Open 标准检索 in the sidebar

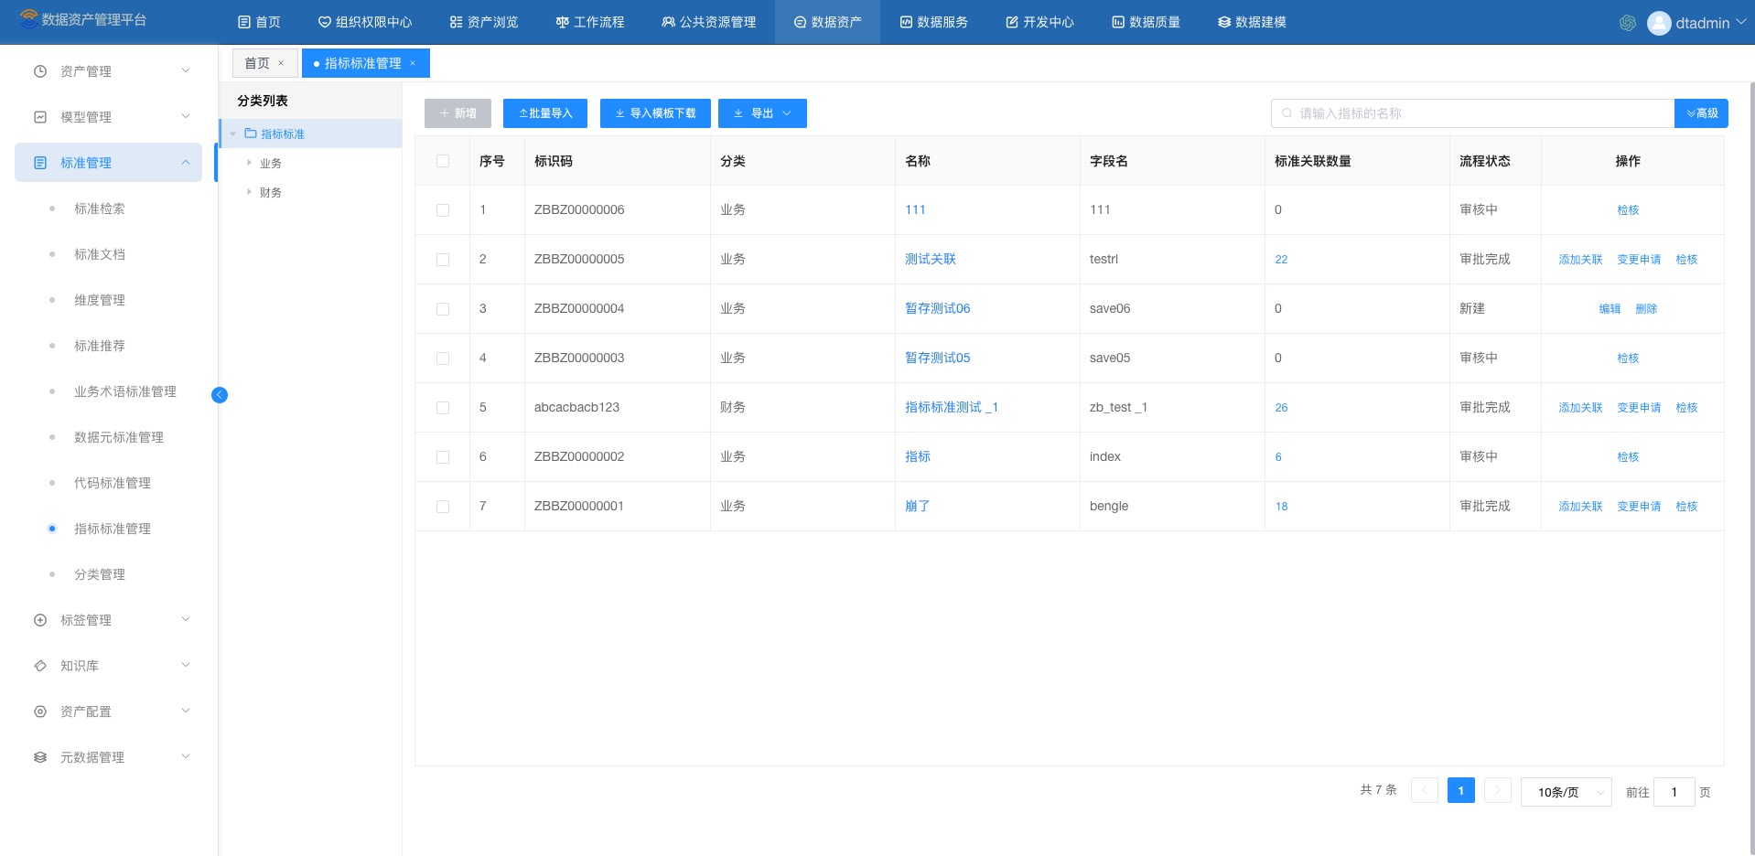pyautogui.click(x=100, y=209)
